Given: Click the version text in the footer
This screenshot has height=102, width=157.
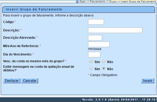Looking at the screenshot, I should tap(119, 99).
